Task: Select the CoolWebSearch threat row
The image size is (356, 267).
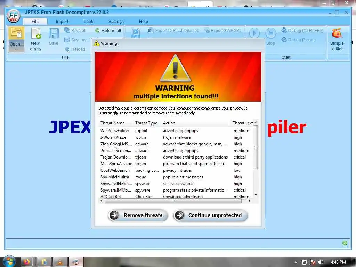Action: tap(176, 170)
